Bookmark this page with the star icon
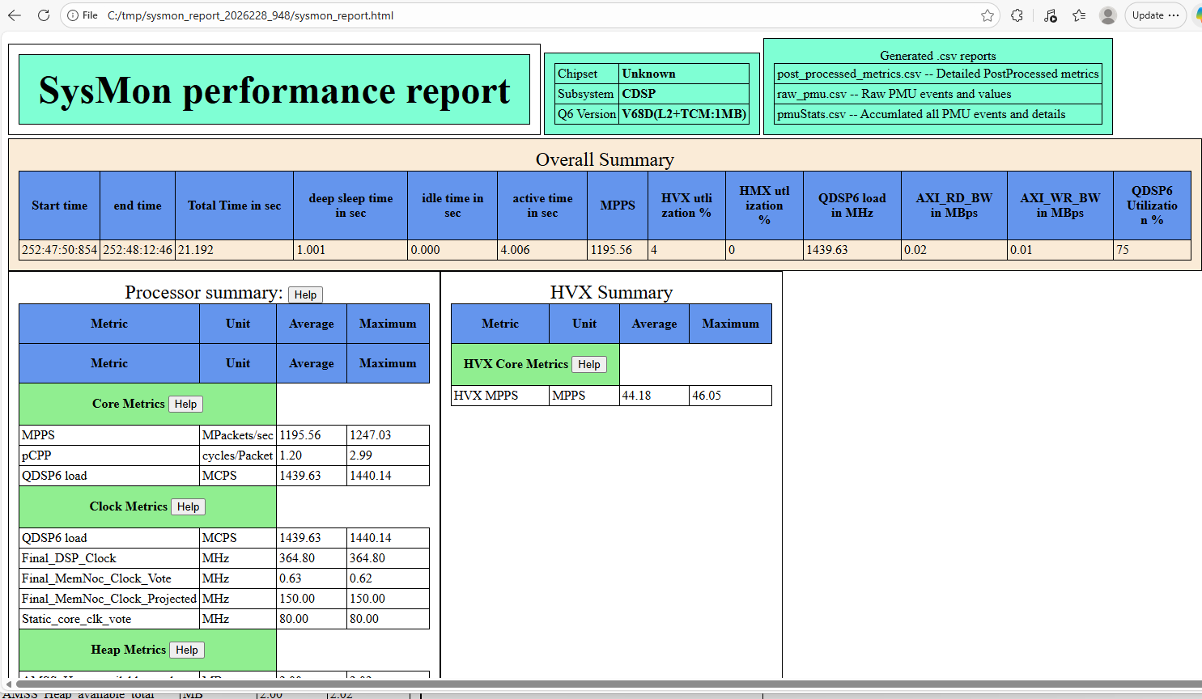 pos(987,15)
